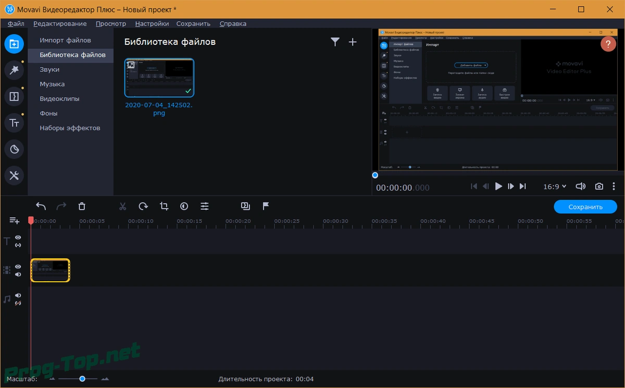Image resolution: width=625 pixels, height=388 pixels.
Task: Filter the file library with funnel icon
Action: coord(335,42)
